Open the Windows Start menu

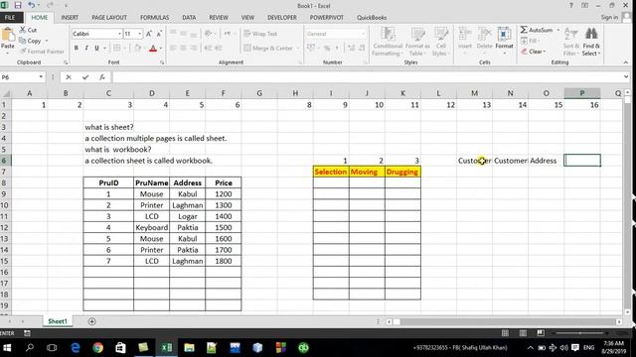coord(7,348)
